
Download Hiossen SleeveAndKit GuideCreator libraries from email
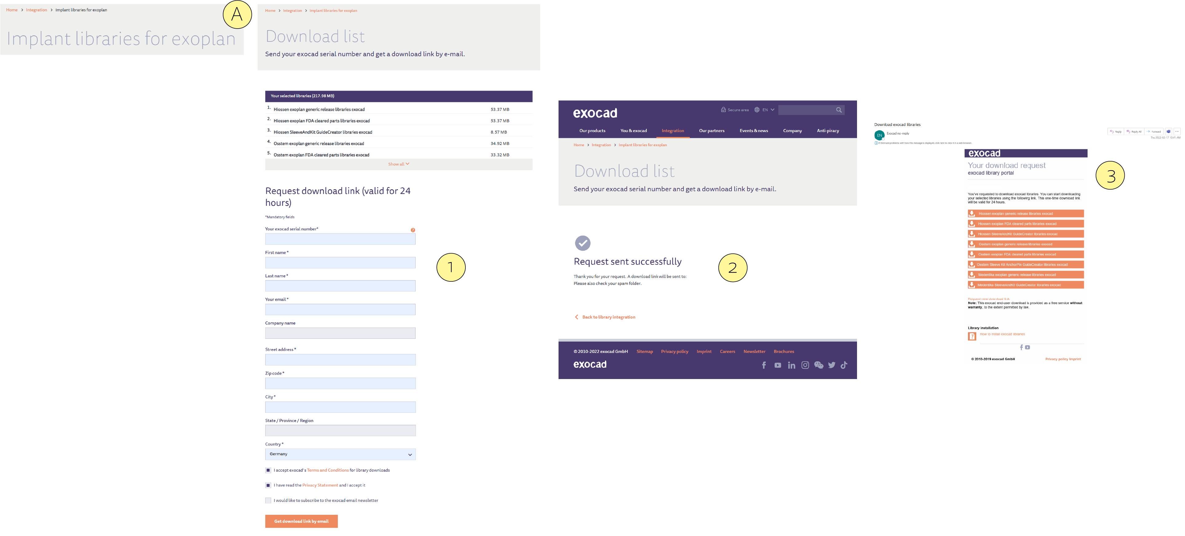[1026, 234]
